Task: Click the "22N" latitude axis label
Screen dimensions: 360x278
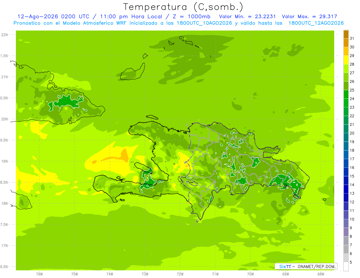Action: pos(5,34)
